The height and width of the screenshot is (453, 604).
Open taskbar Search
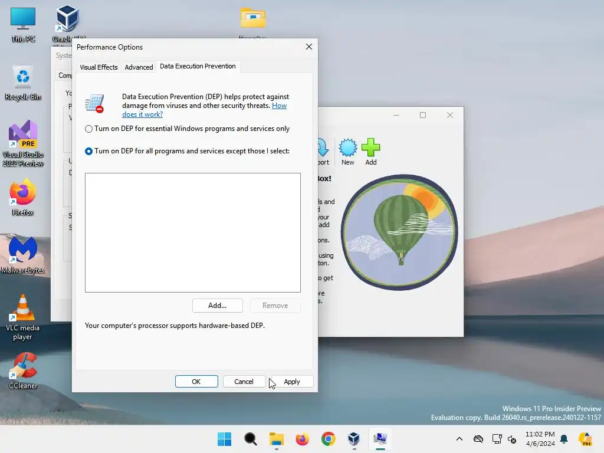click(x=250, y=439)
